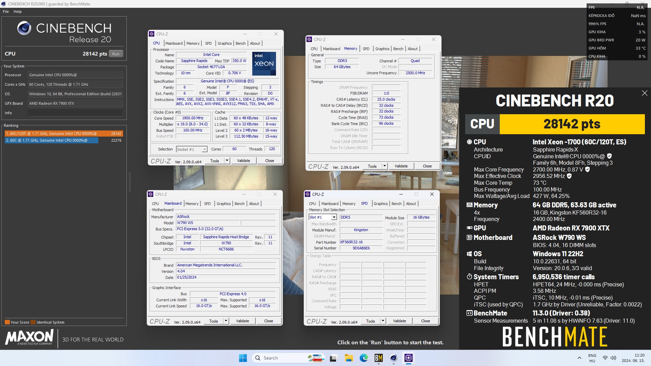Open Tools dropdown arrow in top-left CPU-Z
This screenshot has width=651, height=366.
227,161
